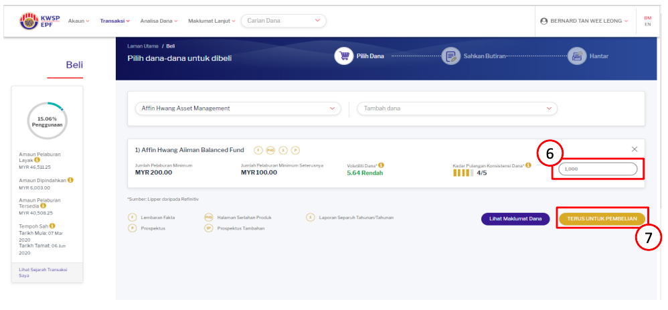Image resolution: width=668 pixels, height=310 pixels.
Task: Click the MYR 46,511.25 amount
Action: point(33,167)
